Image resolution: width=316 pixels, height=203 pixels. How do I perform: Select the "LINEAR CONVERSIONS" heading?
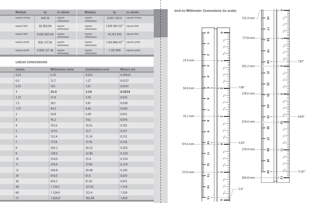coord(31,62)
